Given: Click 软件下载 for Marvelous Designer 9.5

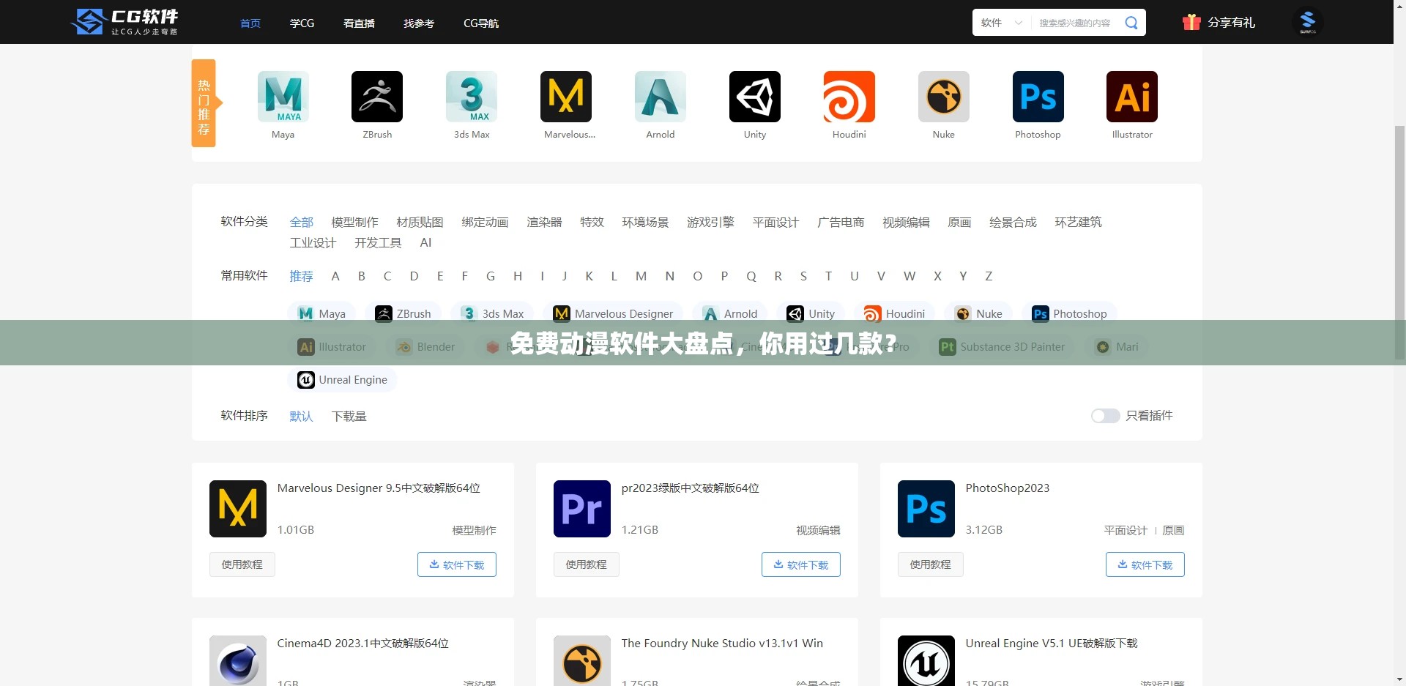Looking at the screenshot, I should [x=456, y=564].
